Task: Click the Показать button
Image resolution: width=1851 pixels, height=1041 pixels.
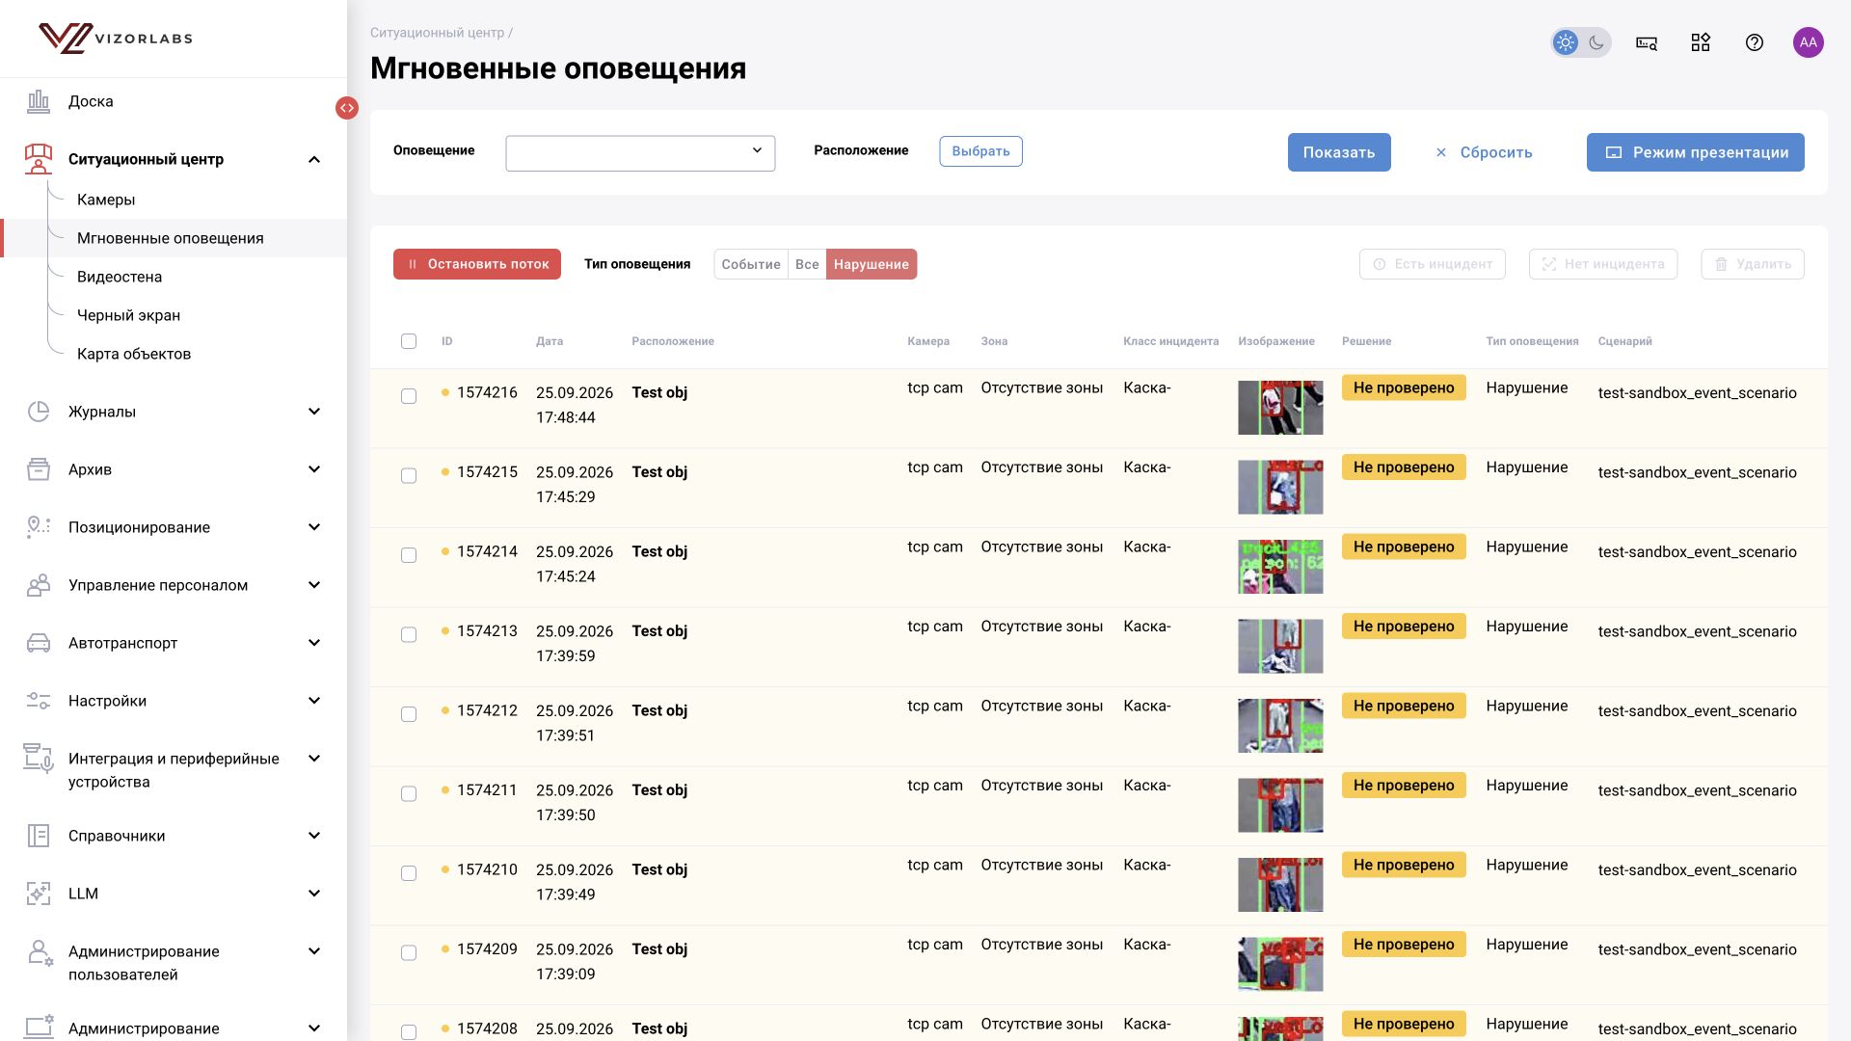Action: click(x=1339, y=152)
